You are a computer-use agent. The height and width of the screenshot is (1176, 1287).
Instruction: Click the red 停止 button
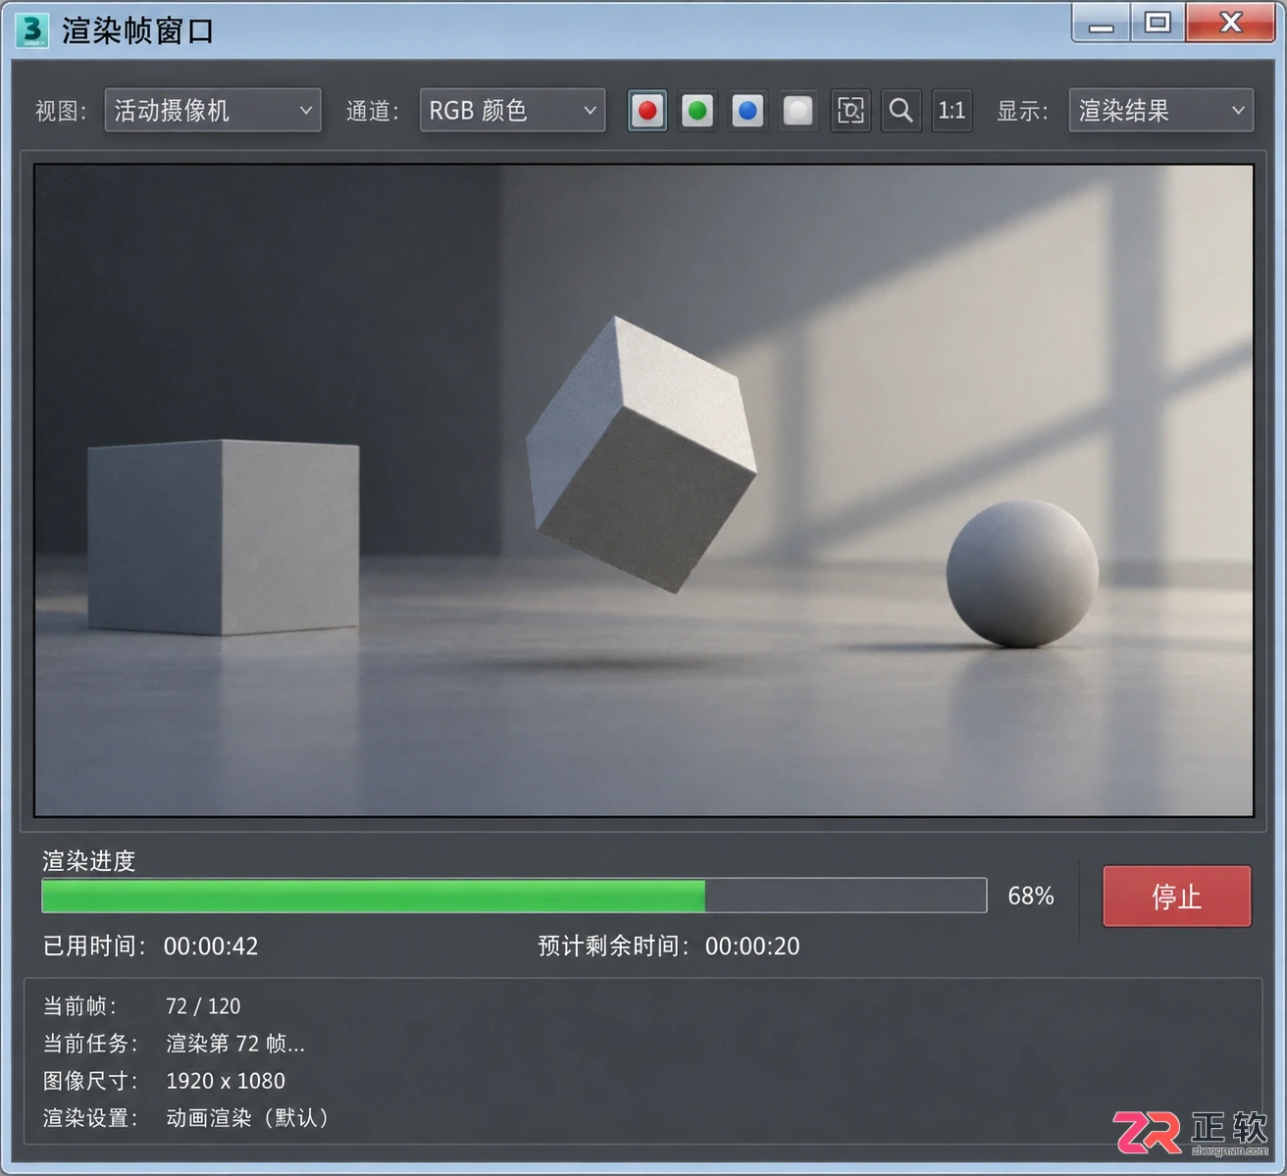tap(1176, 895)
